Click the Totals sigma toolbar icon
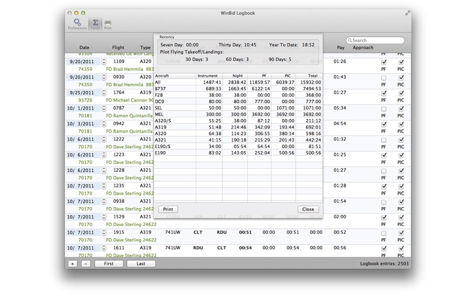This screenshot has height=295, width=473. (x=95, y=24)
